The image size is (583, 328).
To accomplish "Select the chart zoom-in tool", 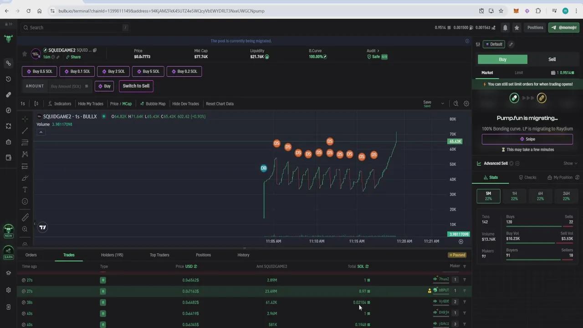I will tap(25, 229).
